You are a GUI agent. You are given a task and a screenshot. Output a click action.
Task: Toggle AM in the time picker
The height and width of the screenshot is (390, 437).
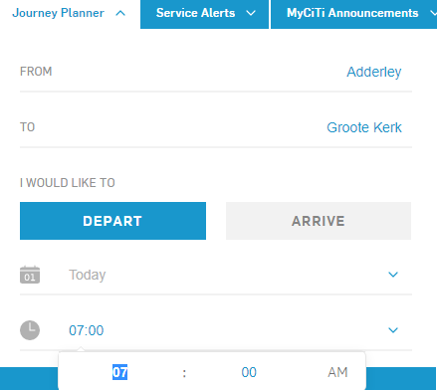click(x=337, y=372)
